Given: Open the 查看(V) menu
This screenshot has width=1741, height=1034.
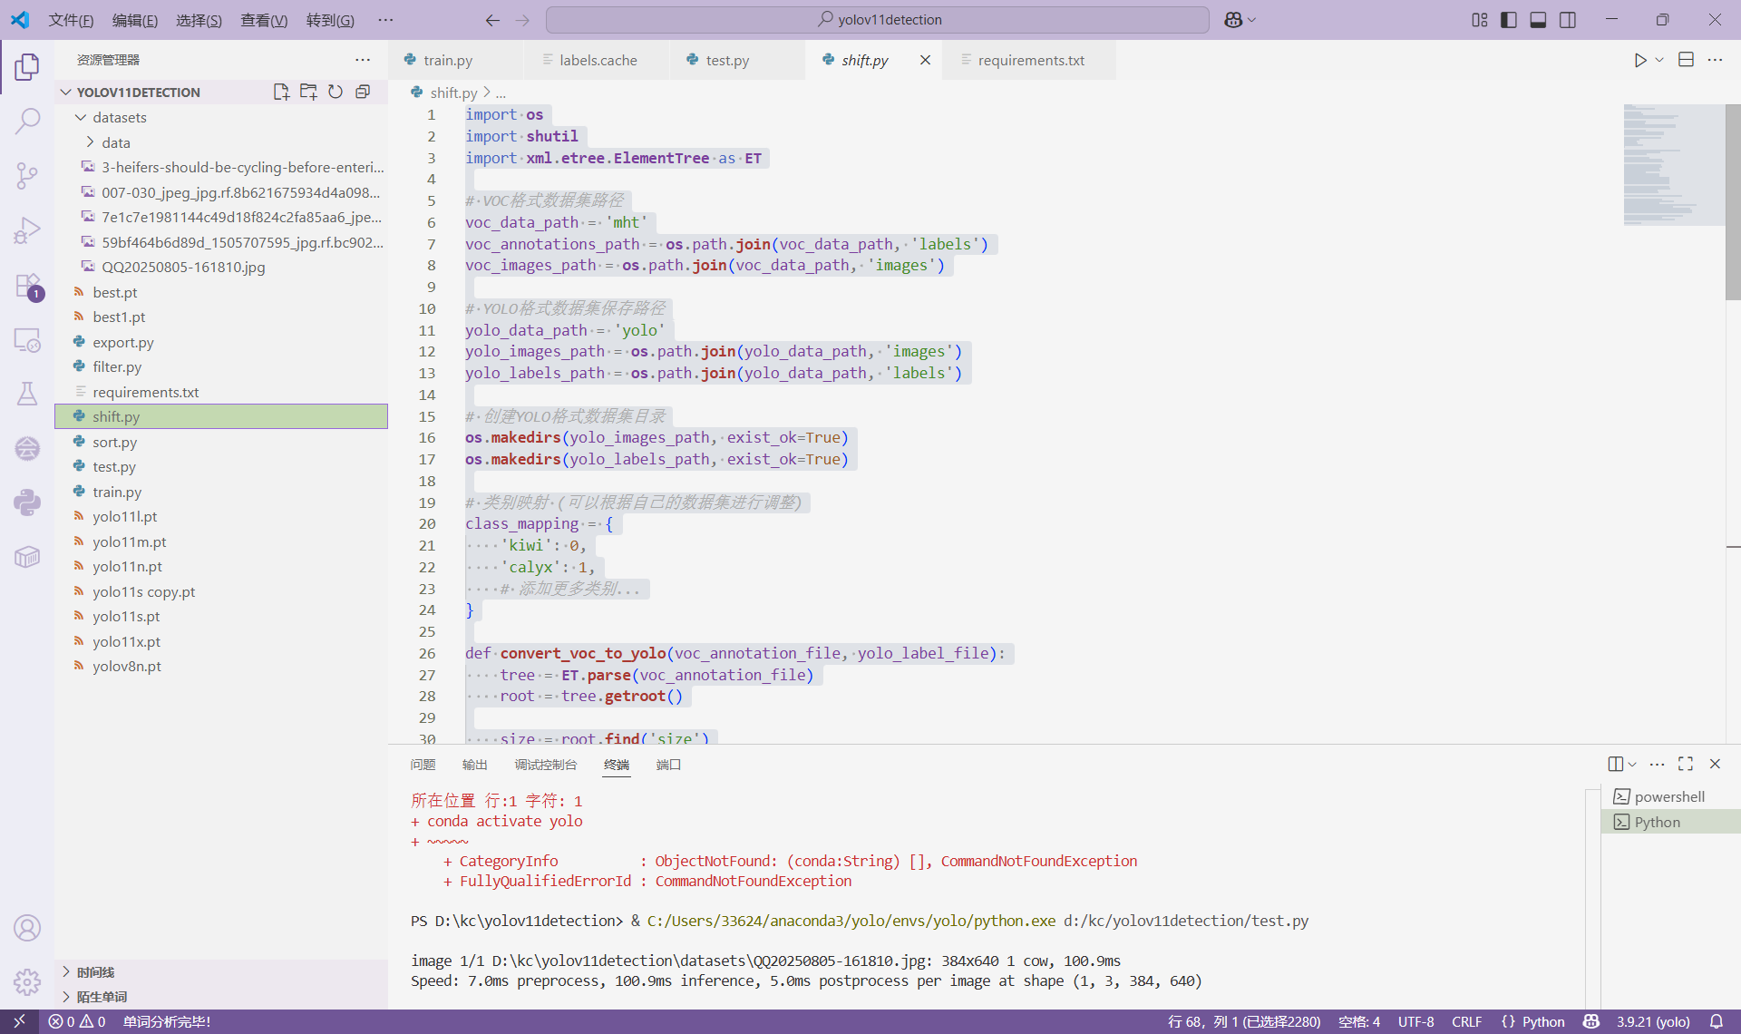Looking at the screenshot, I should [x=263, y=20].
